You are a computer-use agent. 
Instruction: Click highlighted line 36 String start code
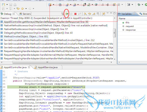click(52, 87)
